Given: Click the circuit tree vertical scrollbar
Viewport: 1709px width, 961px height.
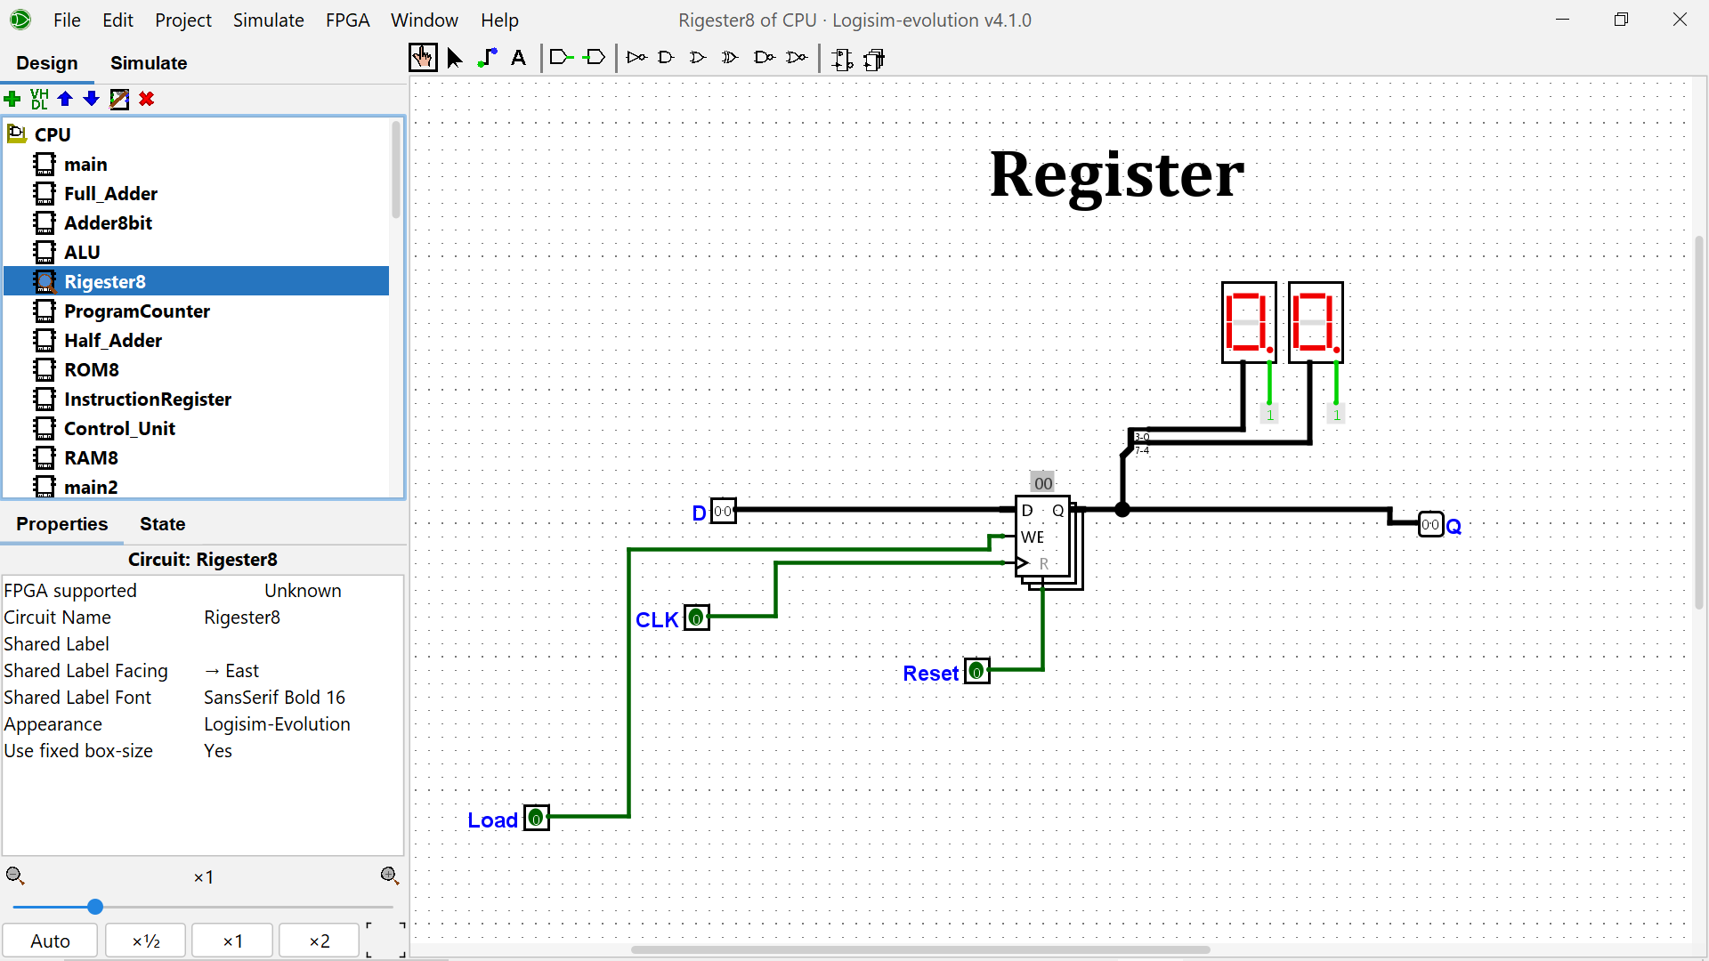Looking at the screenshot, I should point(396,171).
